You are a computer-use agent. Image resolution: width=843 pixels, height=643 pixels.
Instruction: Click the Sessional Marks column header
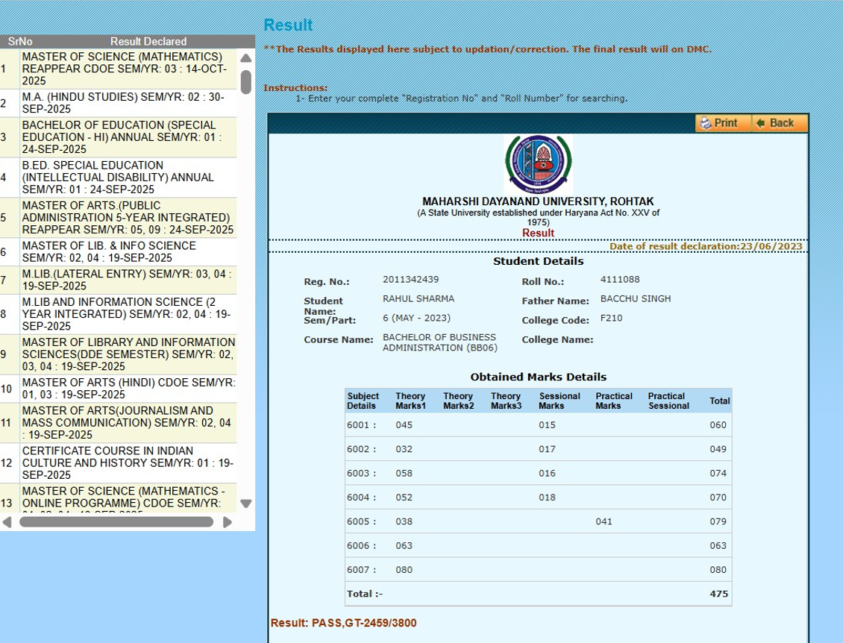(x=559, y=401)
